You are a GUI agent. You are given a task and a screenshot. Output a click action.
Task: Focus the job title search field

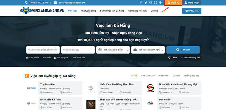pyautogui.click(x=43, y=50)
